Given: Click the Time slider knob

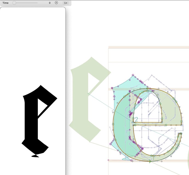Looking at the screenshot, I should pyautogui.click(x=14, y=3).
